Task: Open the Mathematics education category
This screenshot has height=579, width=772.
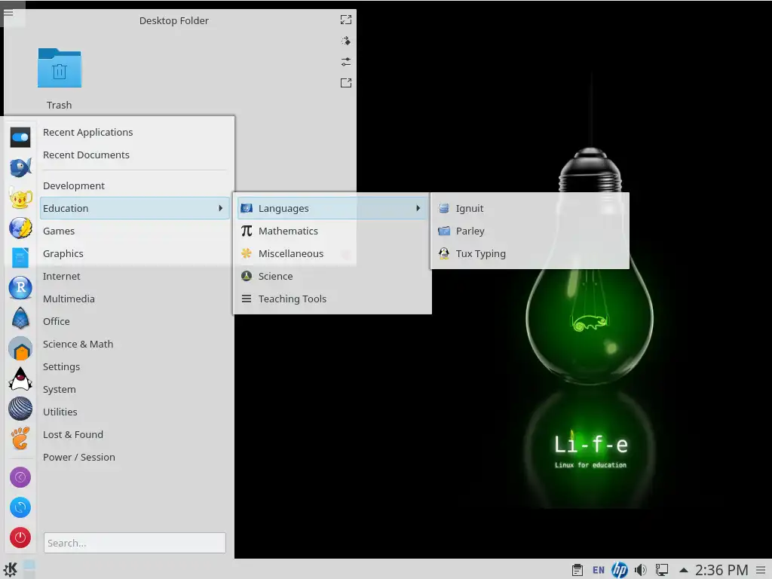Action: click(x=289, y=231)
